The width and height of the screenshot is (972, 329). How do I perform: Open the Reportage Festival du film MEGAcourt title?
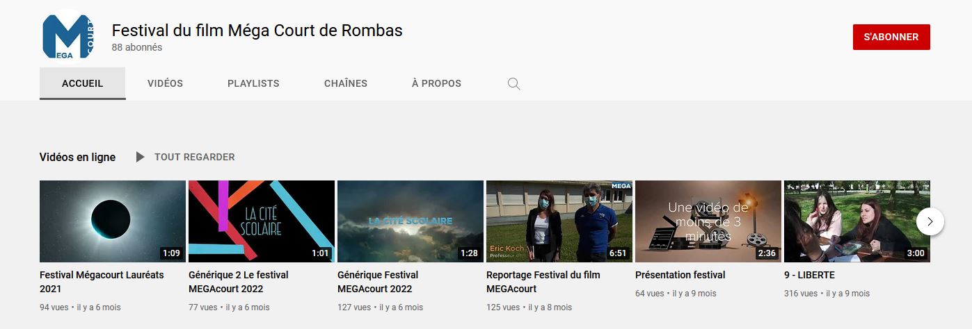point(543,281)
